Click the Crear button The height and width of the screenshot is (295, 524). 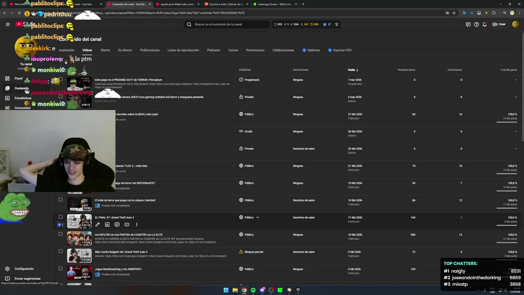pos(499,24)
